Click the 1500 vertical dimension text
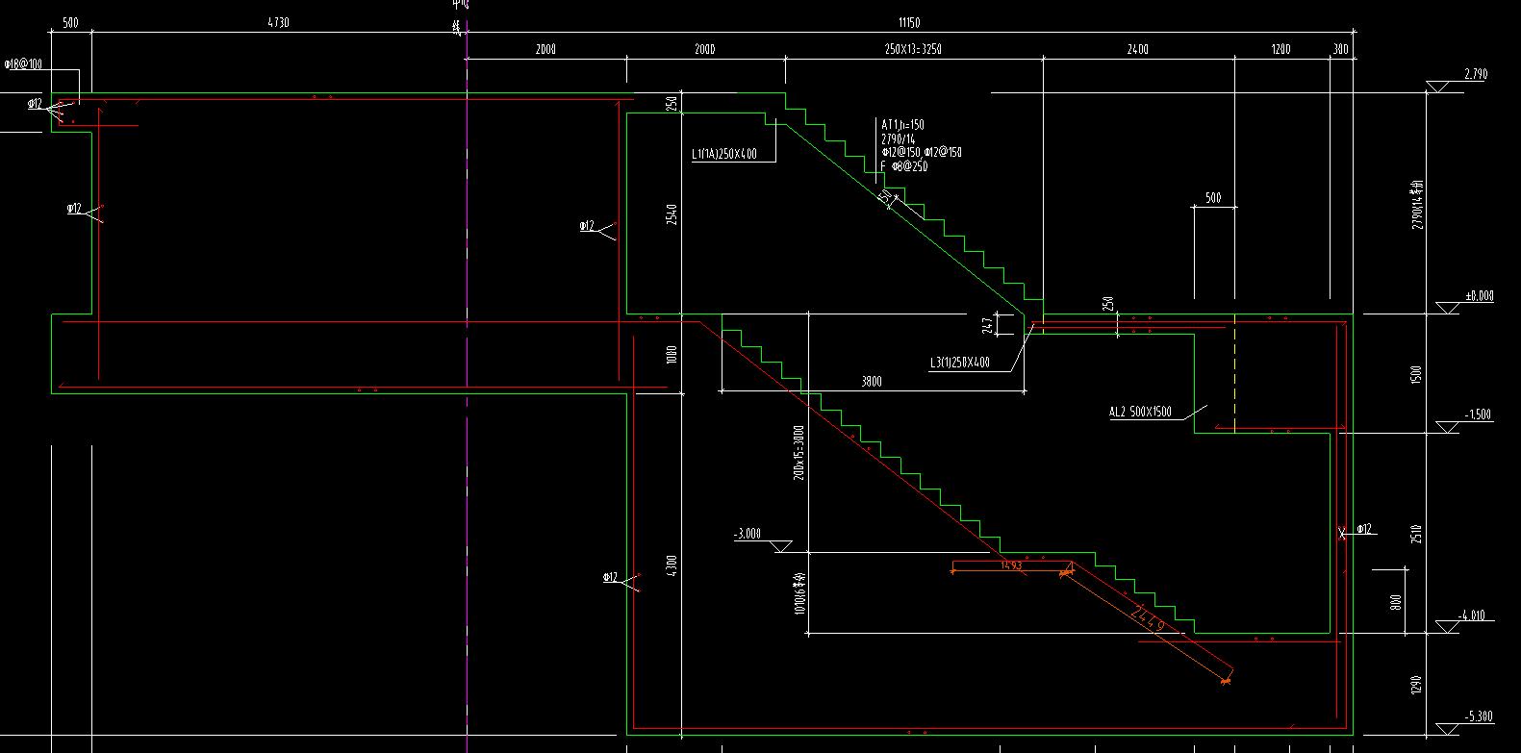Image resolution: width=1521 pixels, height=753 pixels. click(1415, 374)
